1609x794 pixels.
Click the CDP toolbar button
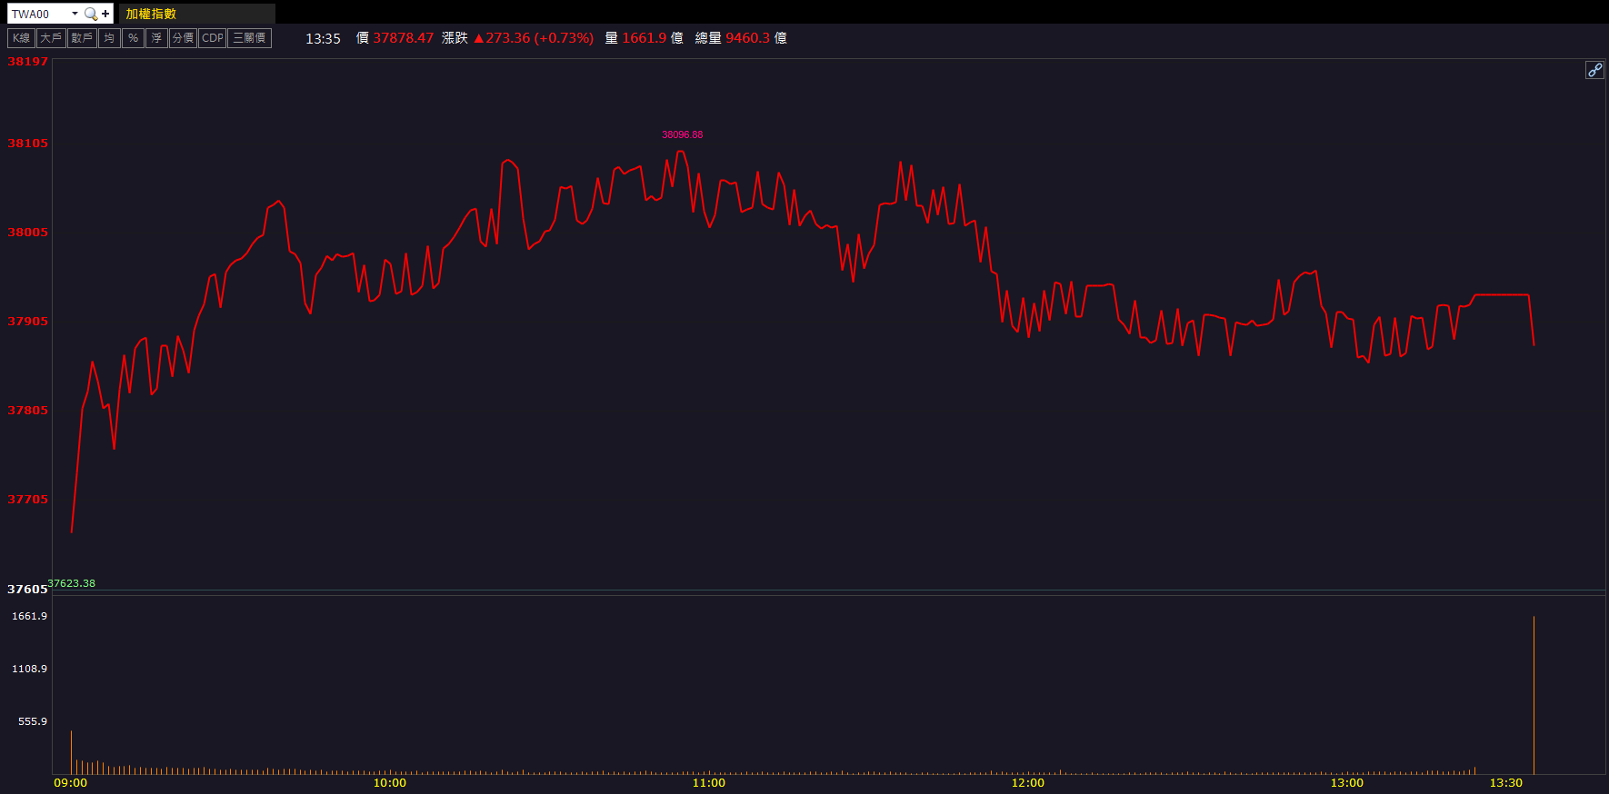(212, 38)
